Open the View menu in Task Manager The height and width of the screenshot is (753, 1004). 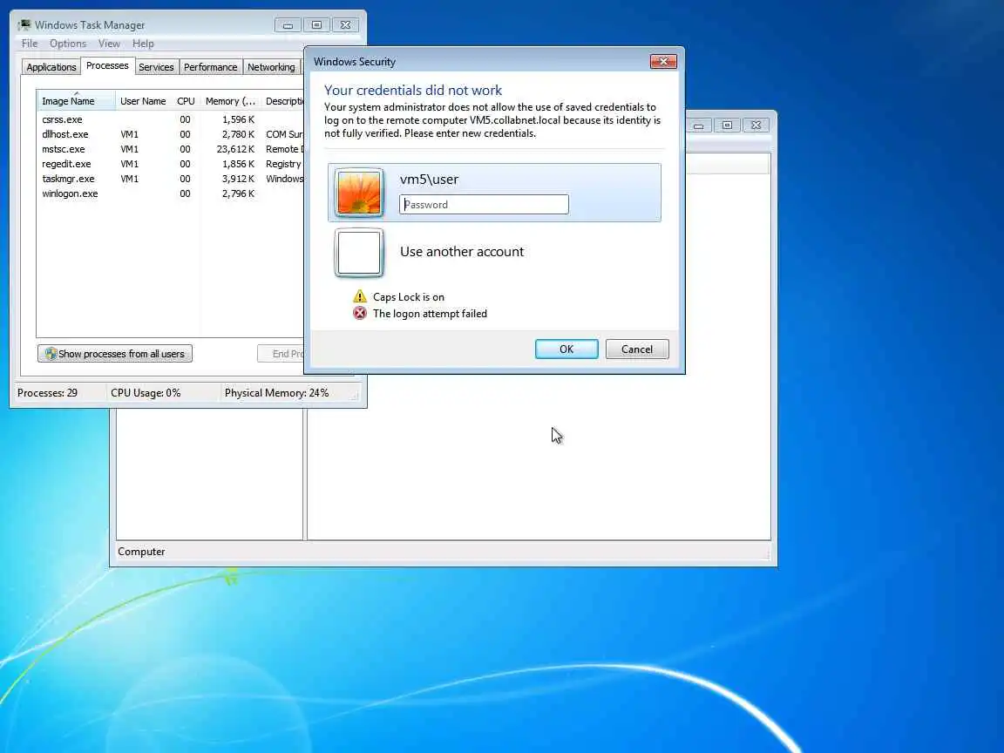[109, 44]
